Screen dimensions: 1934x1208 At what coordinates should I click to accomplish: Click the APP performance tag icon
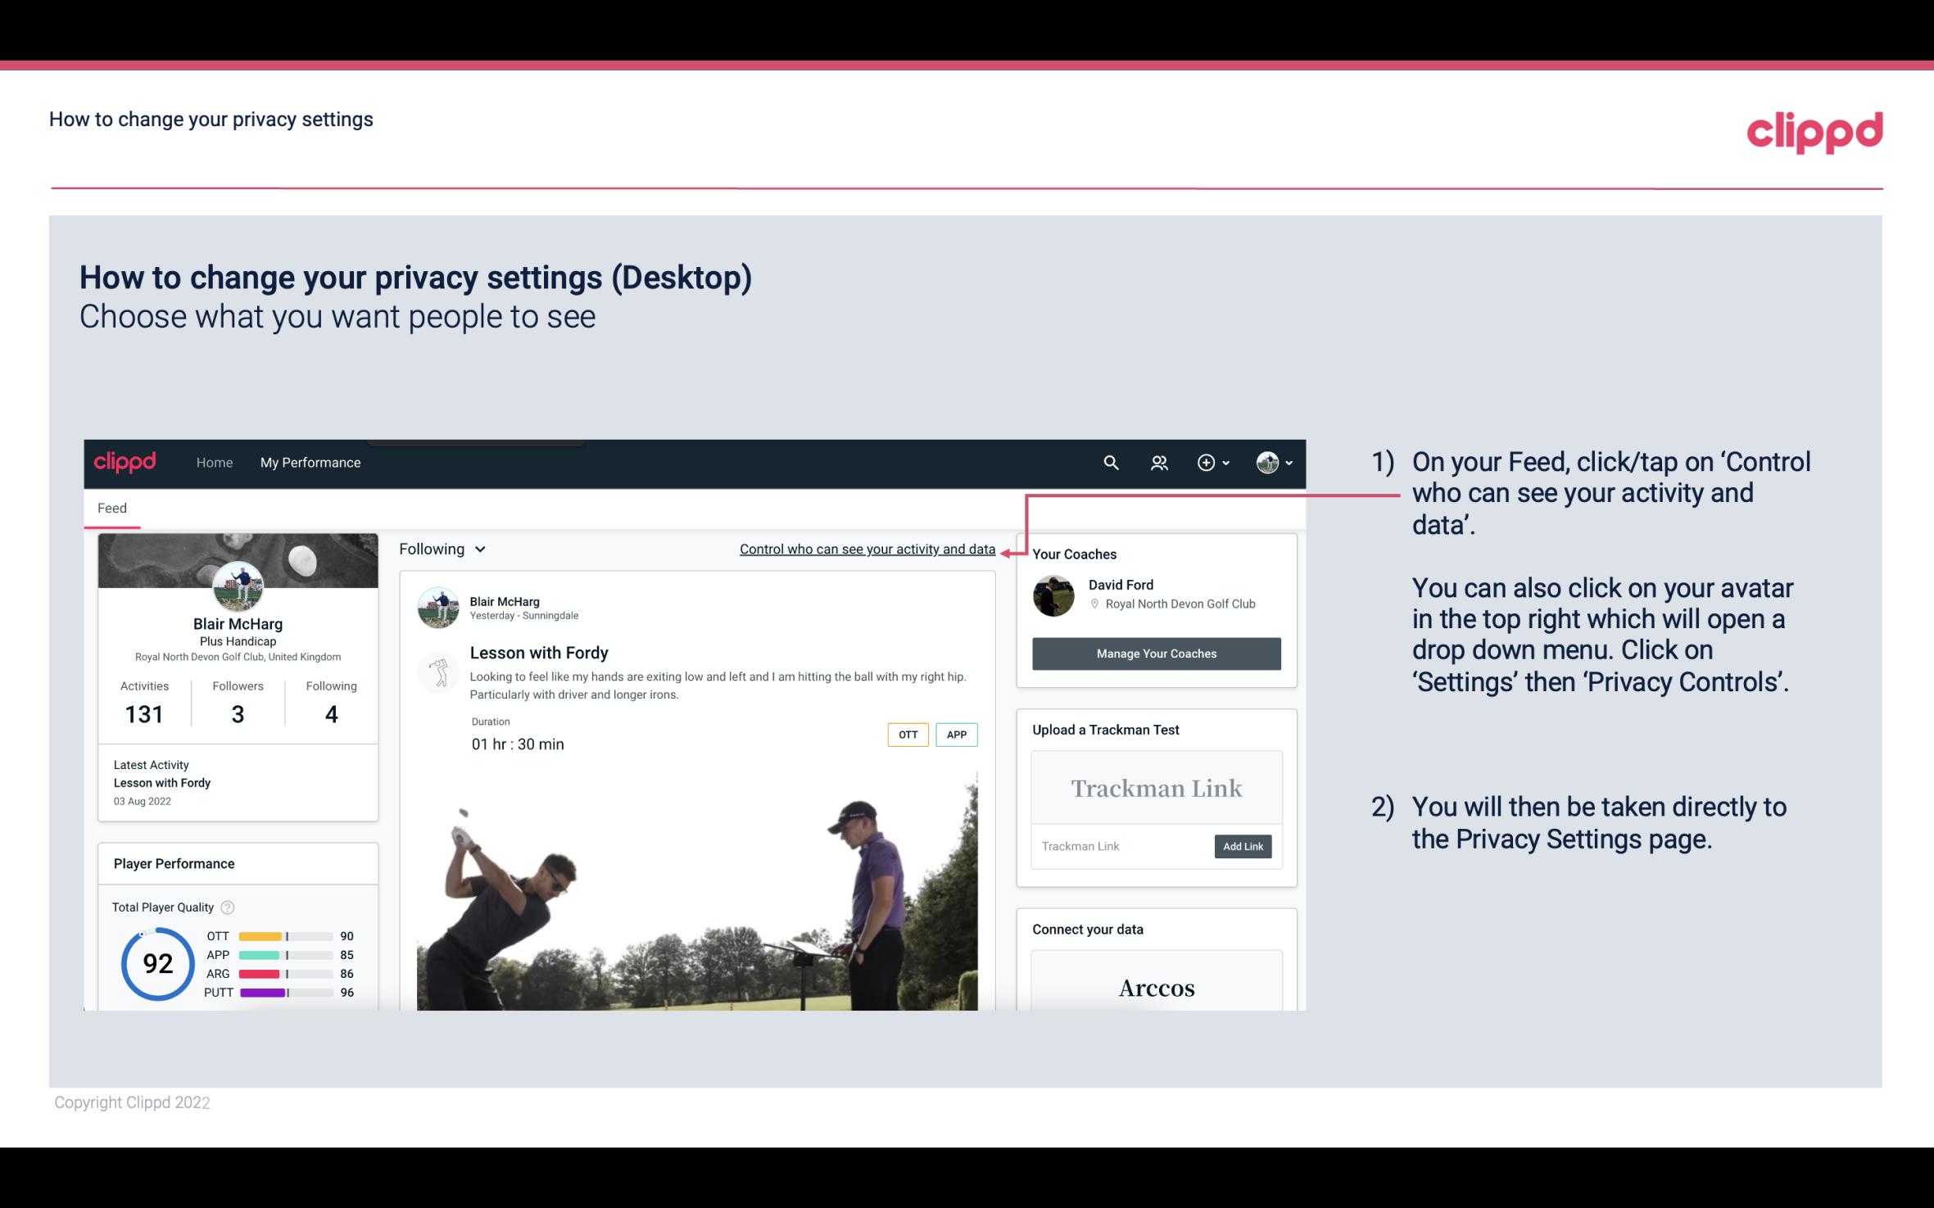click(x=958, y=735)
